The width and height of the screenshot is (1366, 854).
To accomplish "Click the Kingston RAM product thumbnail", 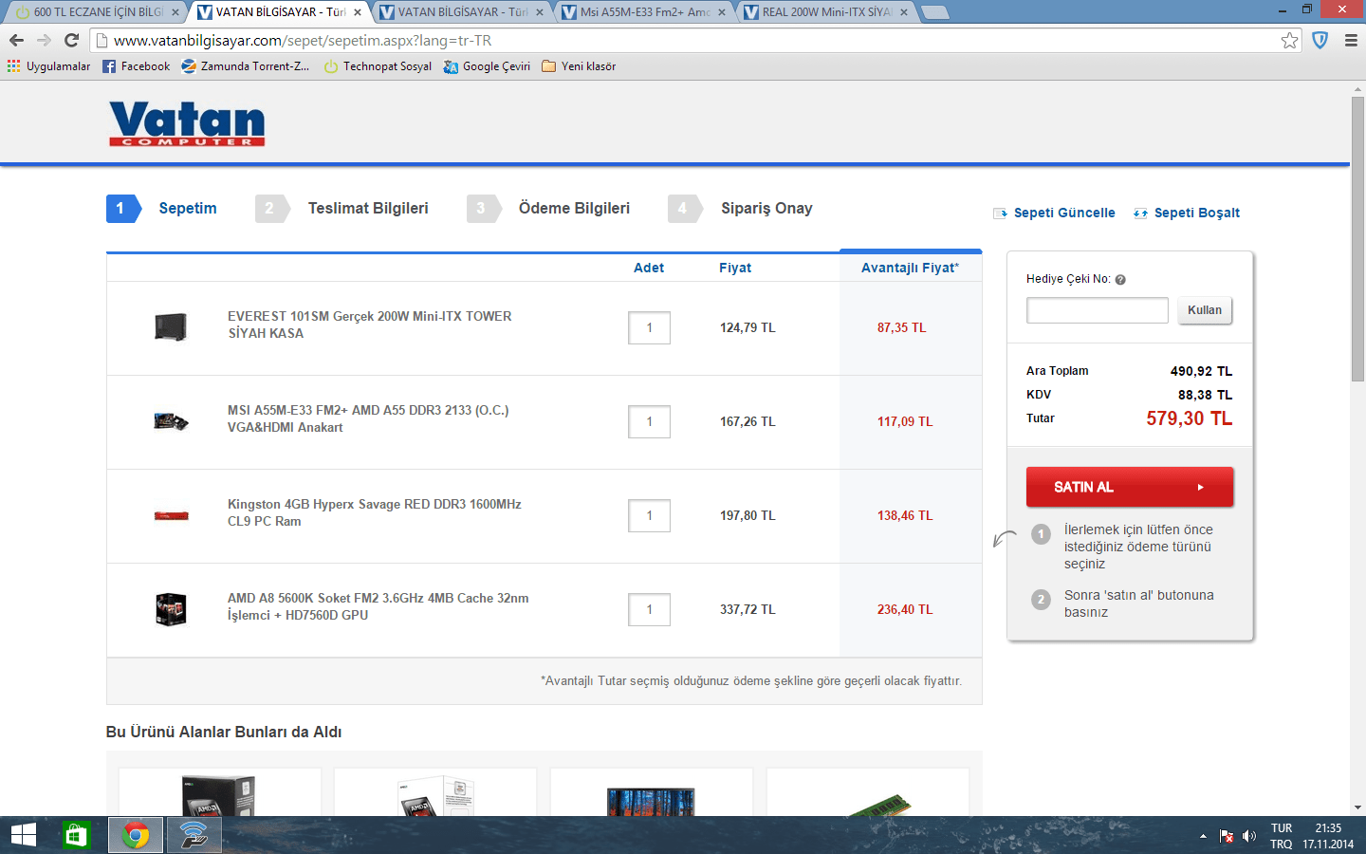I will point(171,516).
